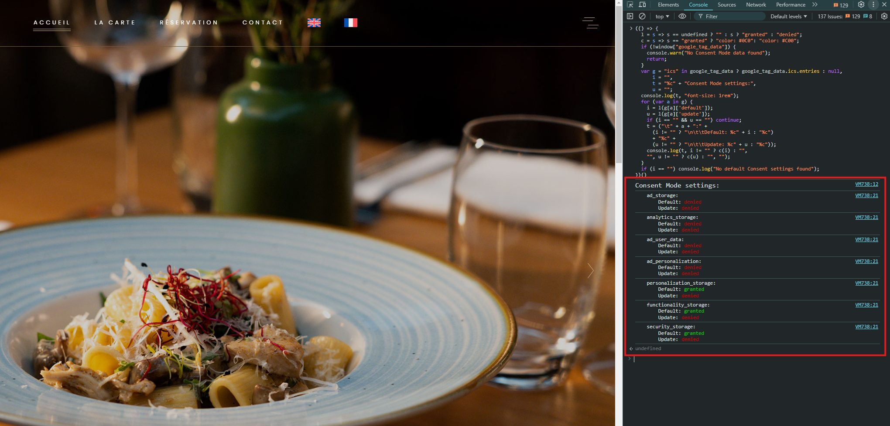Click the console prompt input line
This screenshot has height=426, width=890.
(x=757, y=359)
